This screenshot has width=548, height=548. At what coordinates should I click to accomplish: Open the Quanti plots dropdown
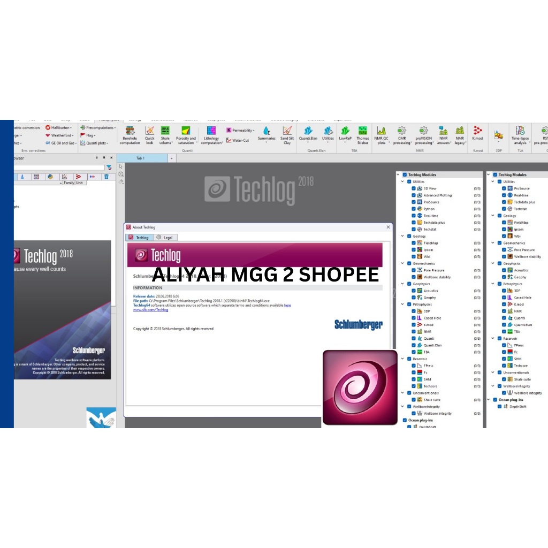[94, 143]
